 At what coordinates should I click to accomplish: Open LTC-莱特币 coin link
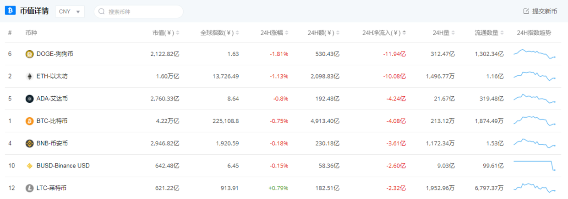(52, 188)
